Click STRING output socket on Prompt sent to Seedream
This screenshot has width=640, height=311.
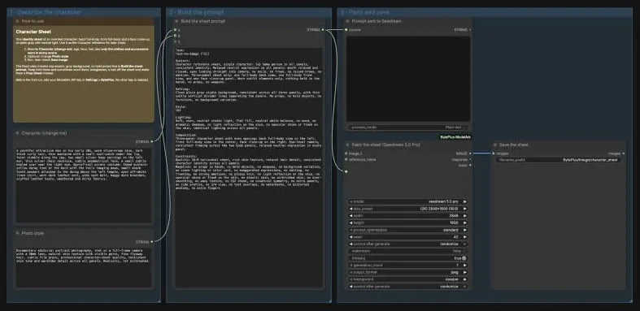pos(470,30)
